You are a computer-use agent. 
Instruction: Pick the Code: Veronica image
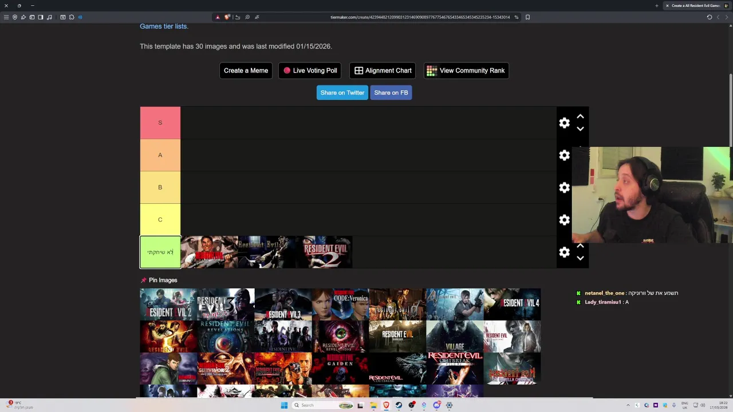click(340, 304)
